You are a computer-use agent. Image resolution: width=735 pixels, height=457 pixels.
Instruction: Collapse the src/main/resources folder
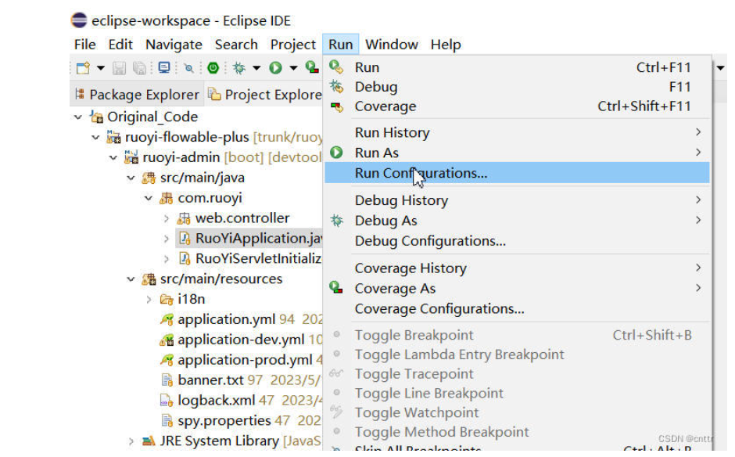131,279
